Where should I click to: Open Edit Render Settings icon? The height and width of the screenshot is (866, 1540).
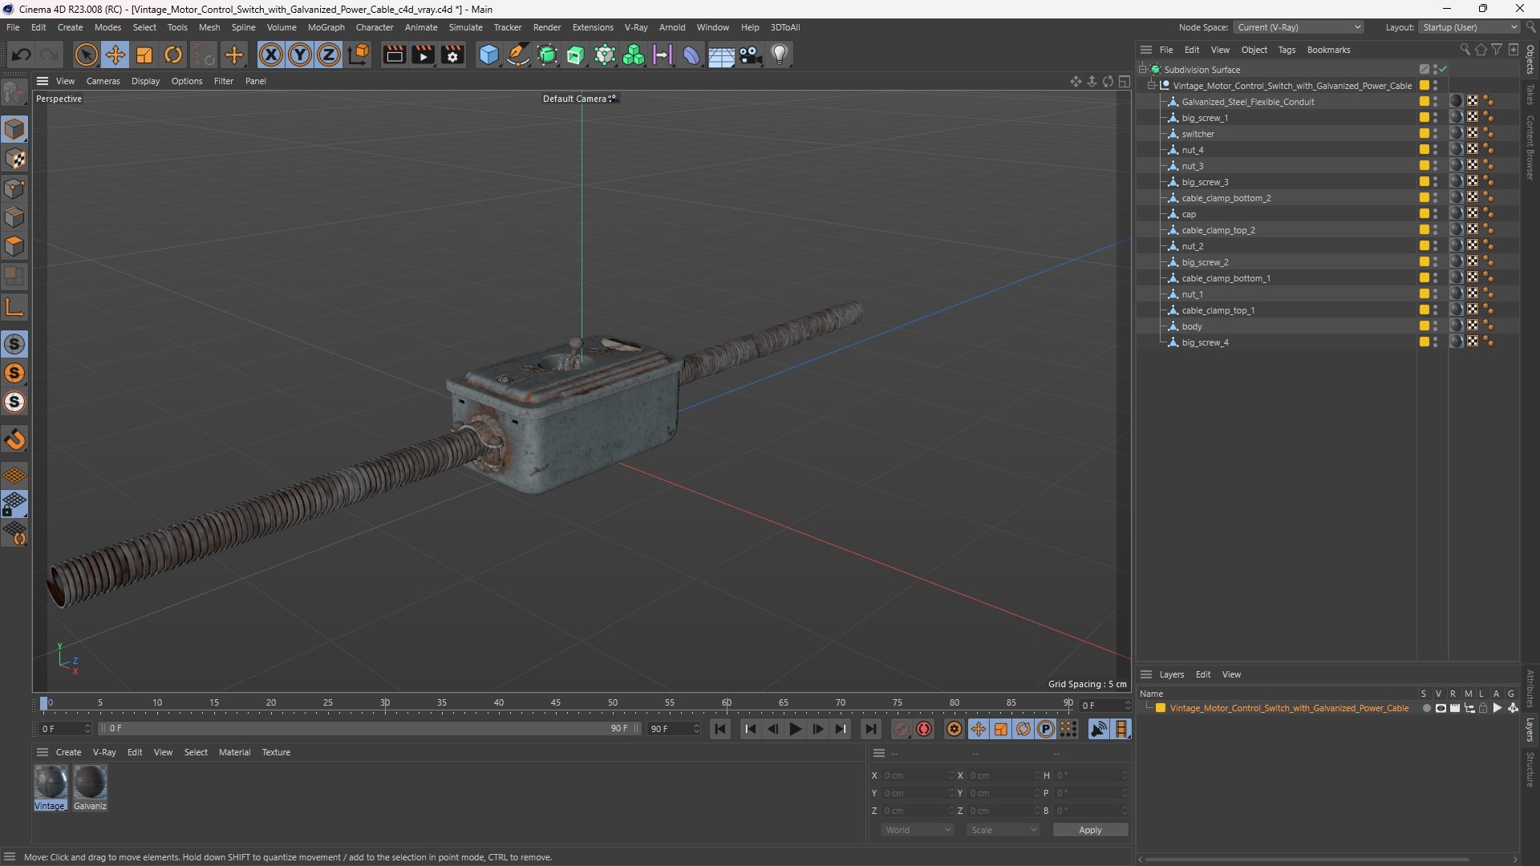click(x=452, y=55)
